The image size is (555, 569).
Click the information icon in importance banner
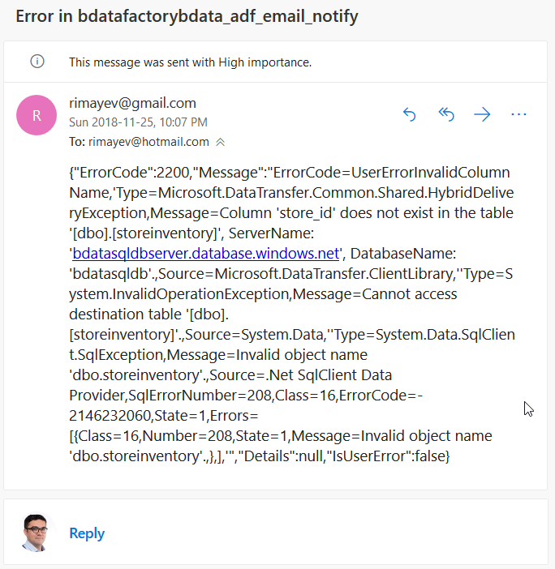(37, 62)
